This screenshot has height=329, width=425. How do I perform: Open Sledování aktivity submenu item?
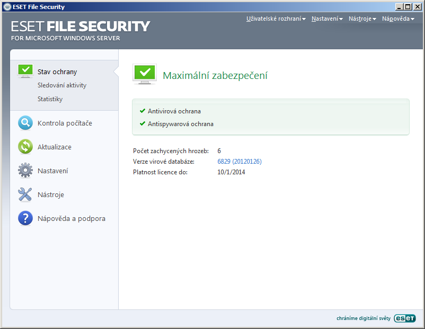point(62,85)
